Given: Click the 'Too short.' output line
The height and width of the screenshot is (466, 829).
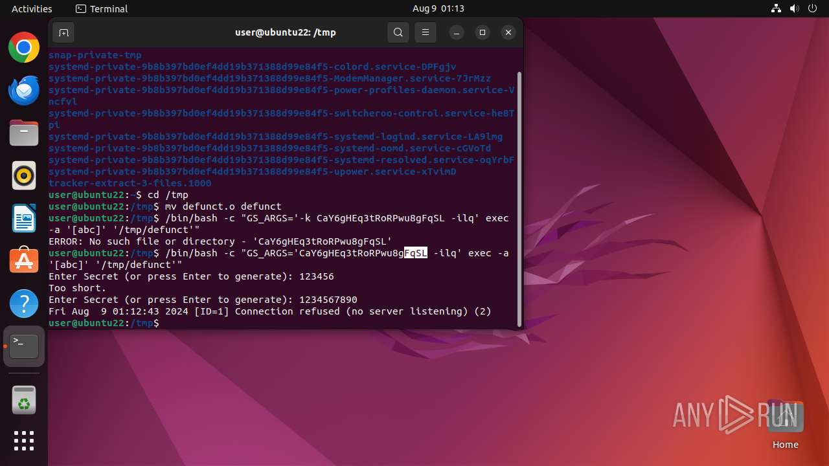Looking at the screenshot, I should tap(78, 288).
